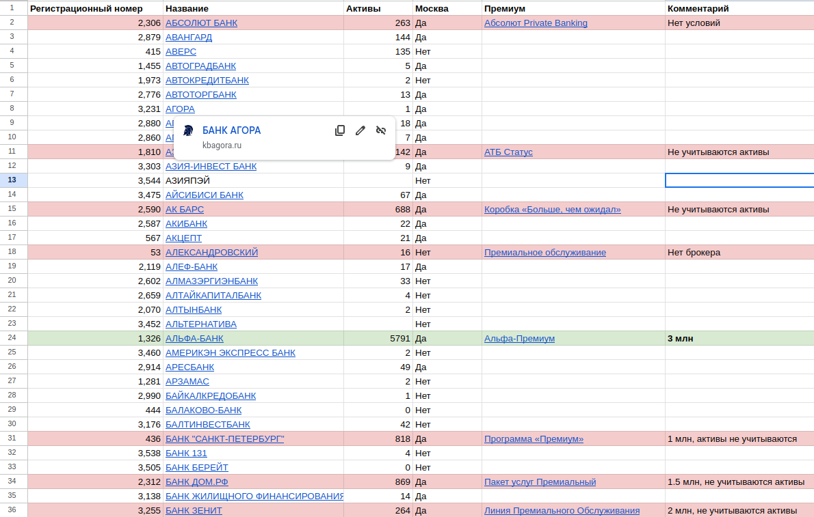Open БАНК ЗЕНИТ link
Viewport: 814px width, 517px height.
(194, 510)
